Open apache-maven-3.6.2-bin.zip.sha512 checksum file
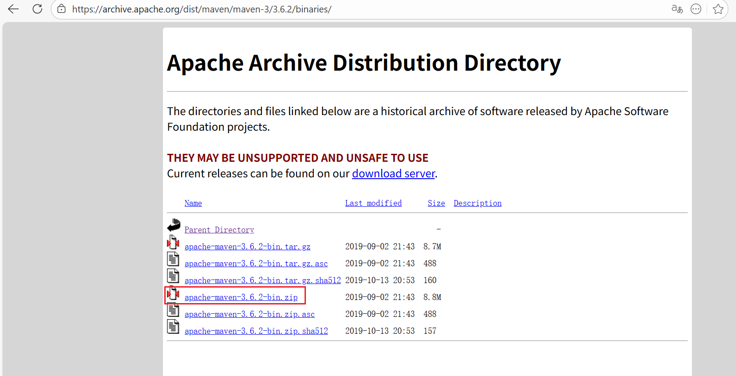Viewport: 736px width, 376px height. coord(256,331)
